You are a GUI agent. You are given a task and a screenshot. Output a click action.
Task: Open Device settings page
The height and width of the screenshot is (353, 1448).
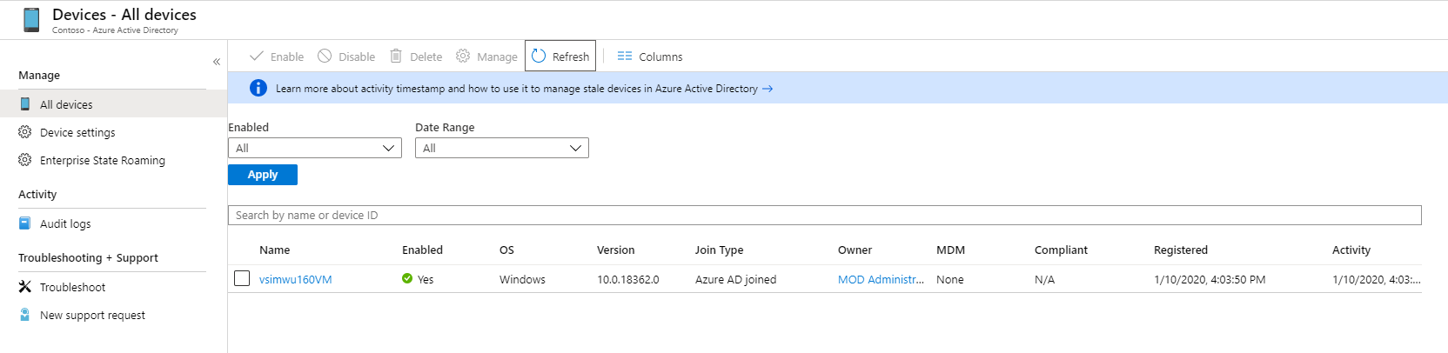coord(77,132)
